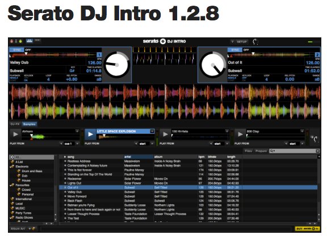Click the deck 1 number badge
The image size is (327, 239).
(99, 55)
